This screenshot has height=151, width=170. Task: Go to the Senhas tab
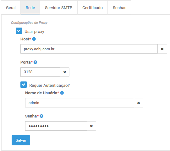[119, 8]
